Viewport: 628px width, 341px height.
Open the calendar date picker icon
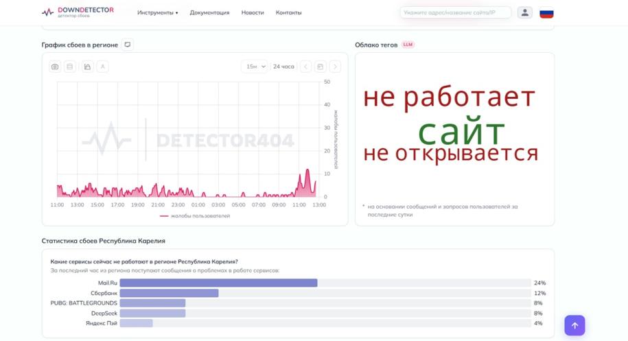click(321, 67)
